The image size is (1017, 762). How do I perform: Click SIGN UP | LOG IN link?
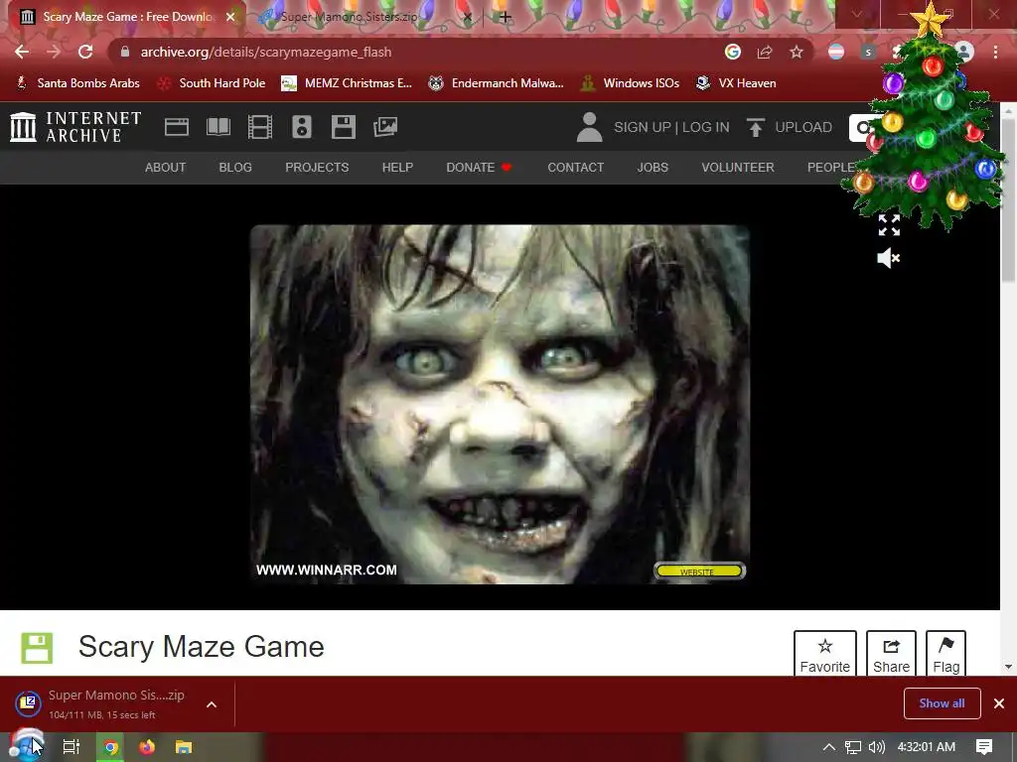pyautogui.click(x=671, y=127)
